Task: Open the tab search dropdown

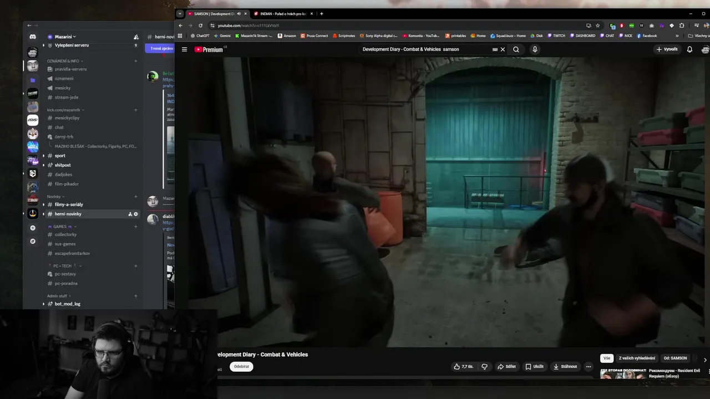Action: [x=180, y=13]
